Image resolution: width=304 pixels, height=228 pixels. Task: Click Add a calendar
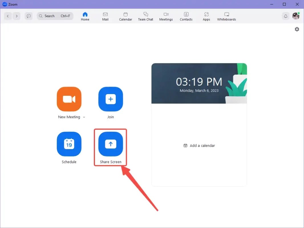199,145
